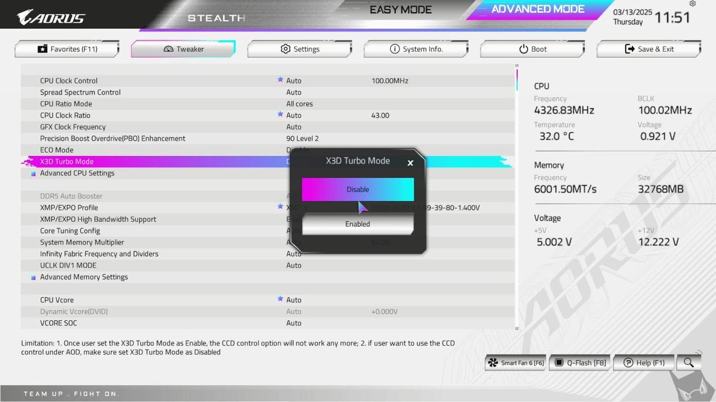Image resolution: width=716 pixels, height=402 pixels.
Task: Change PBO Enhancement 90 Level 2 value
Action: coord(303,139)
